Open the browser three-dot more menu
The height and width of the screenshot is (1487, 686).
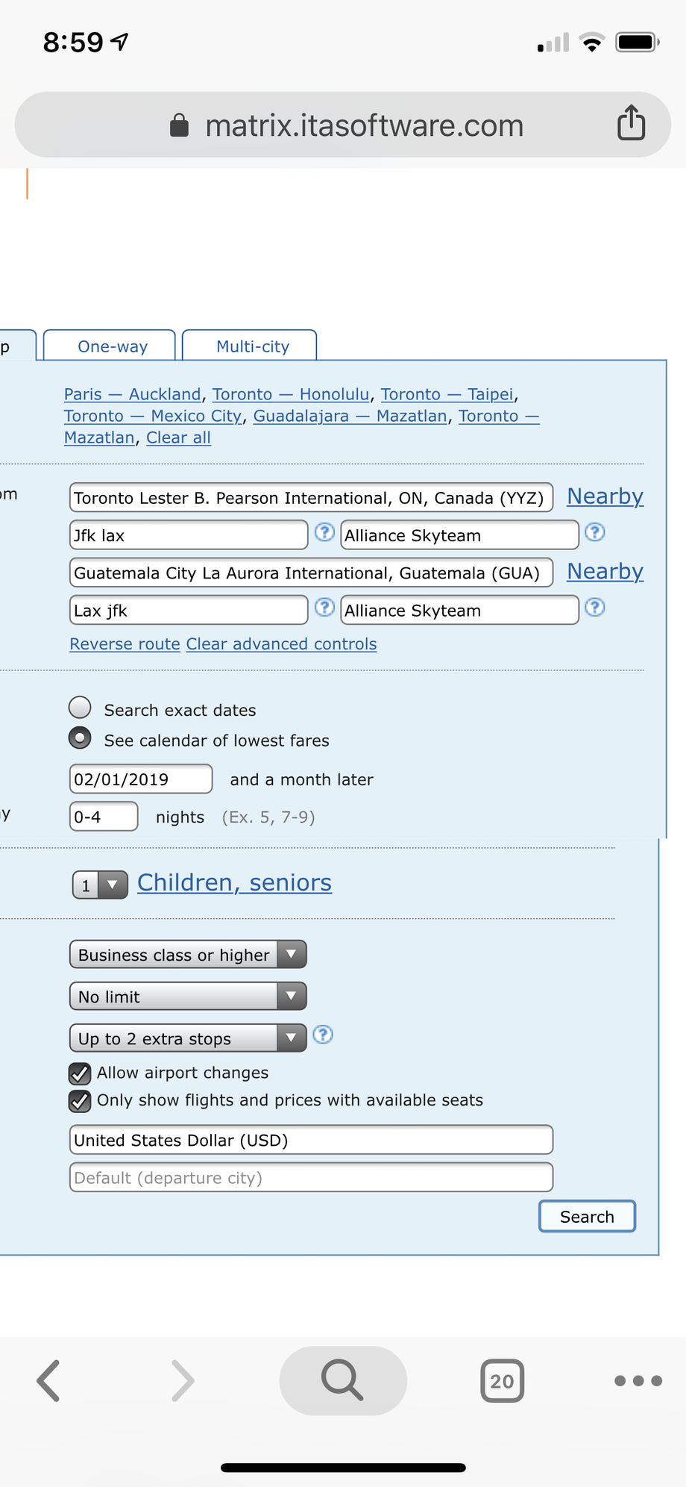pyautogui.click(x=638, y=1381)
